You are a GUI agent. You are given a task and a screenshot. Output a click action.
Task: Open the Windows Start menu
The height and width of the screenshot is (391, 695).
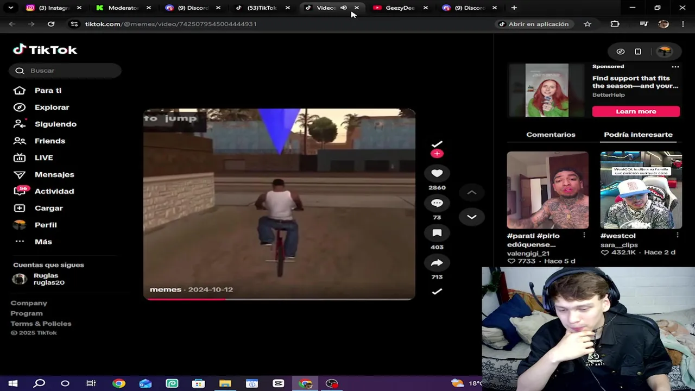[12, 383]
